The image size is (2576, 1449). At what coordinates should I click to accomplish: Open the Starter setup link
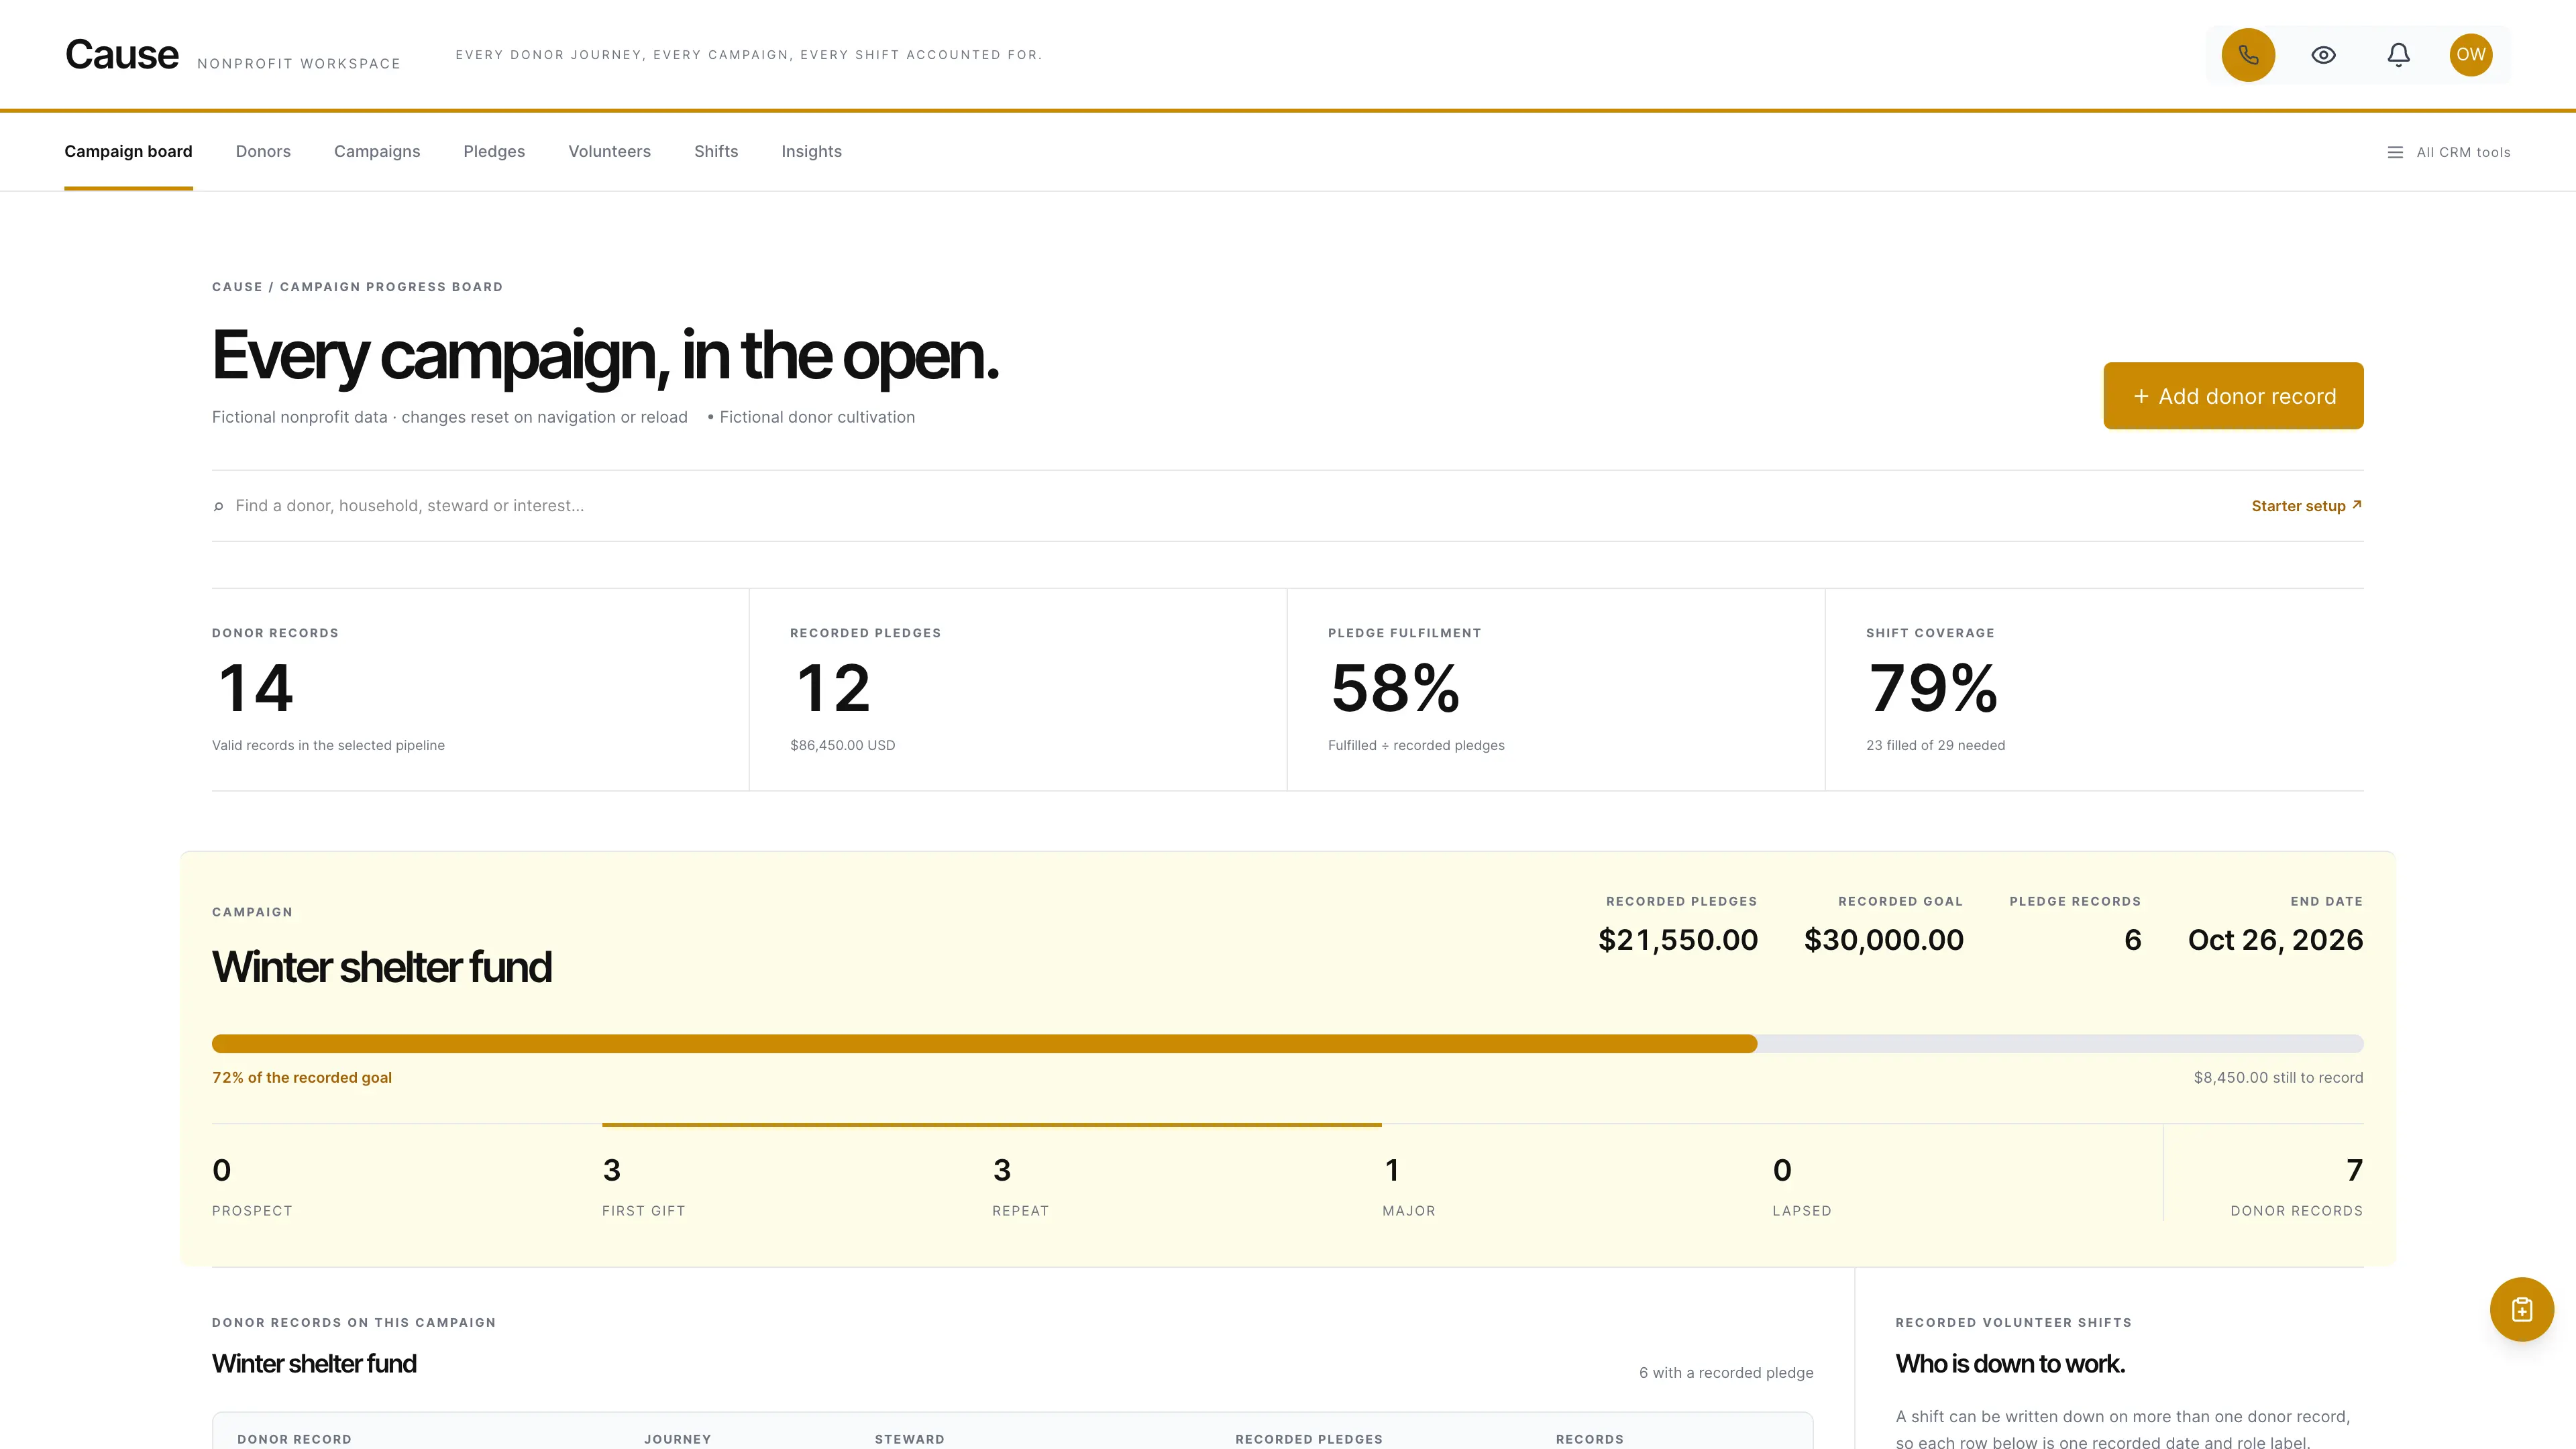click(2306, 506)
